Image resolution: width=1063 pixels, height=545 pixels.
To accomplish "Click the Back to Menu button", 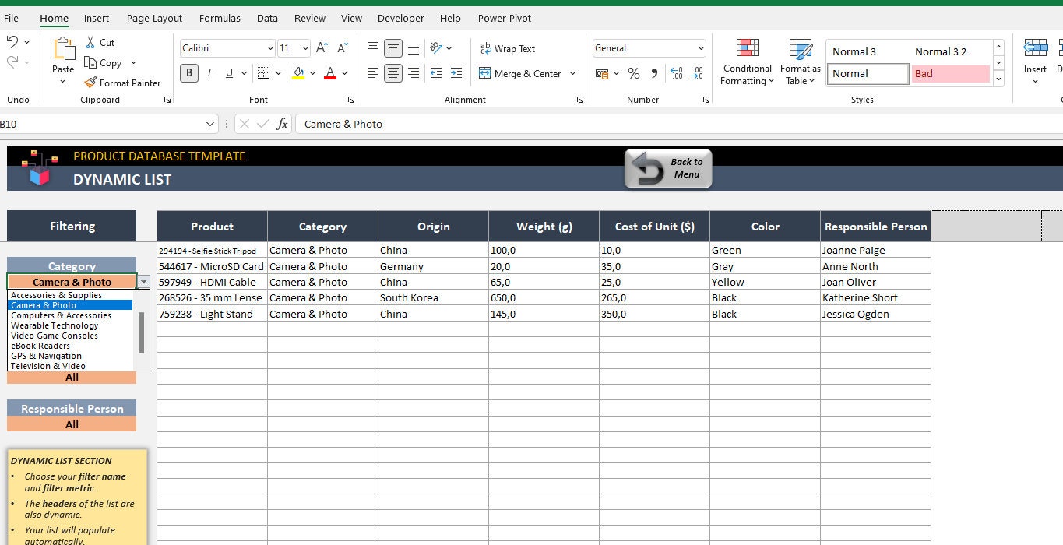I will [667, 168].
